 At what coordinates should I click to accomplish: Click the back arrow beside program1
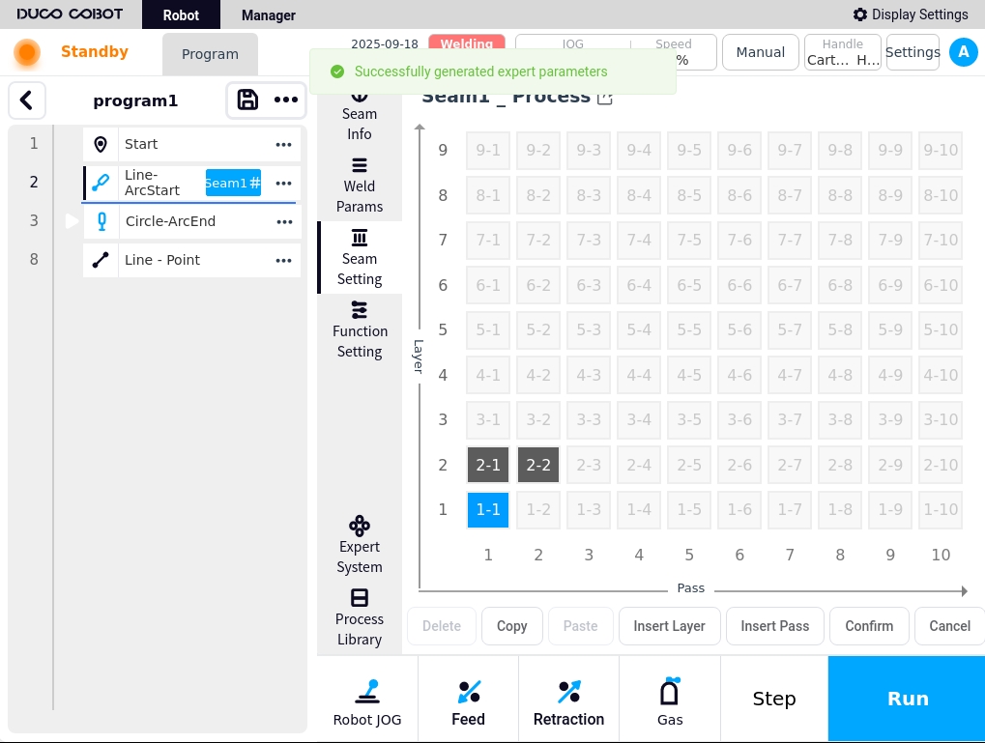(27, 100)
